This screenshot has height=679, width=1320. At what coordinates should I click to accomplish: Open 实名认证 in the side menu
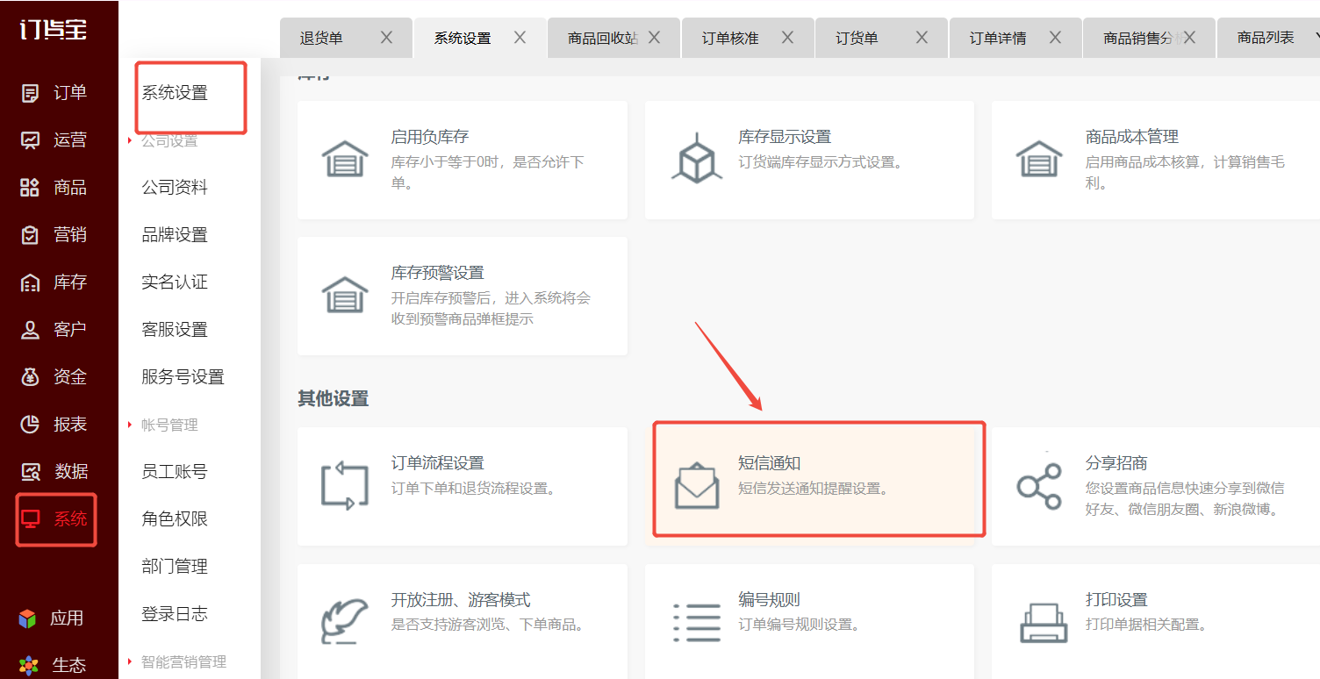point(175,282)
